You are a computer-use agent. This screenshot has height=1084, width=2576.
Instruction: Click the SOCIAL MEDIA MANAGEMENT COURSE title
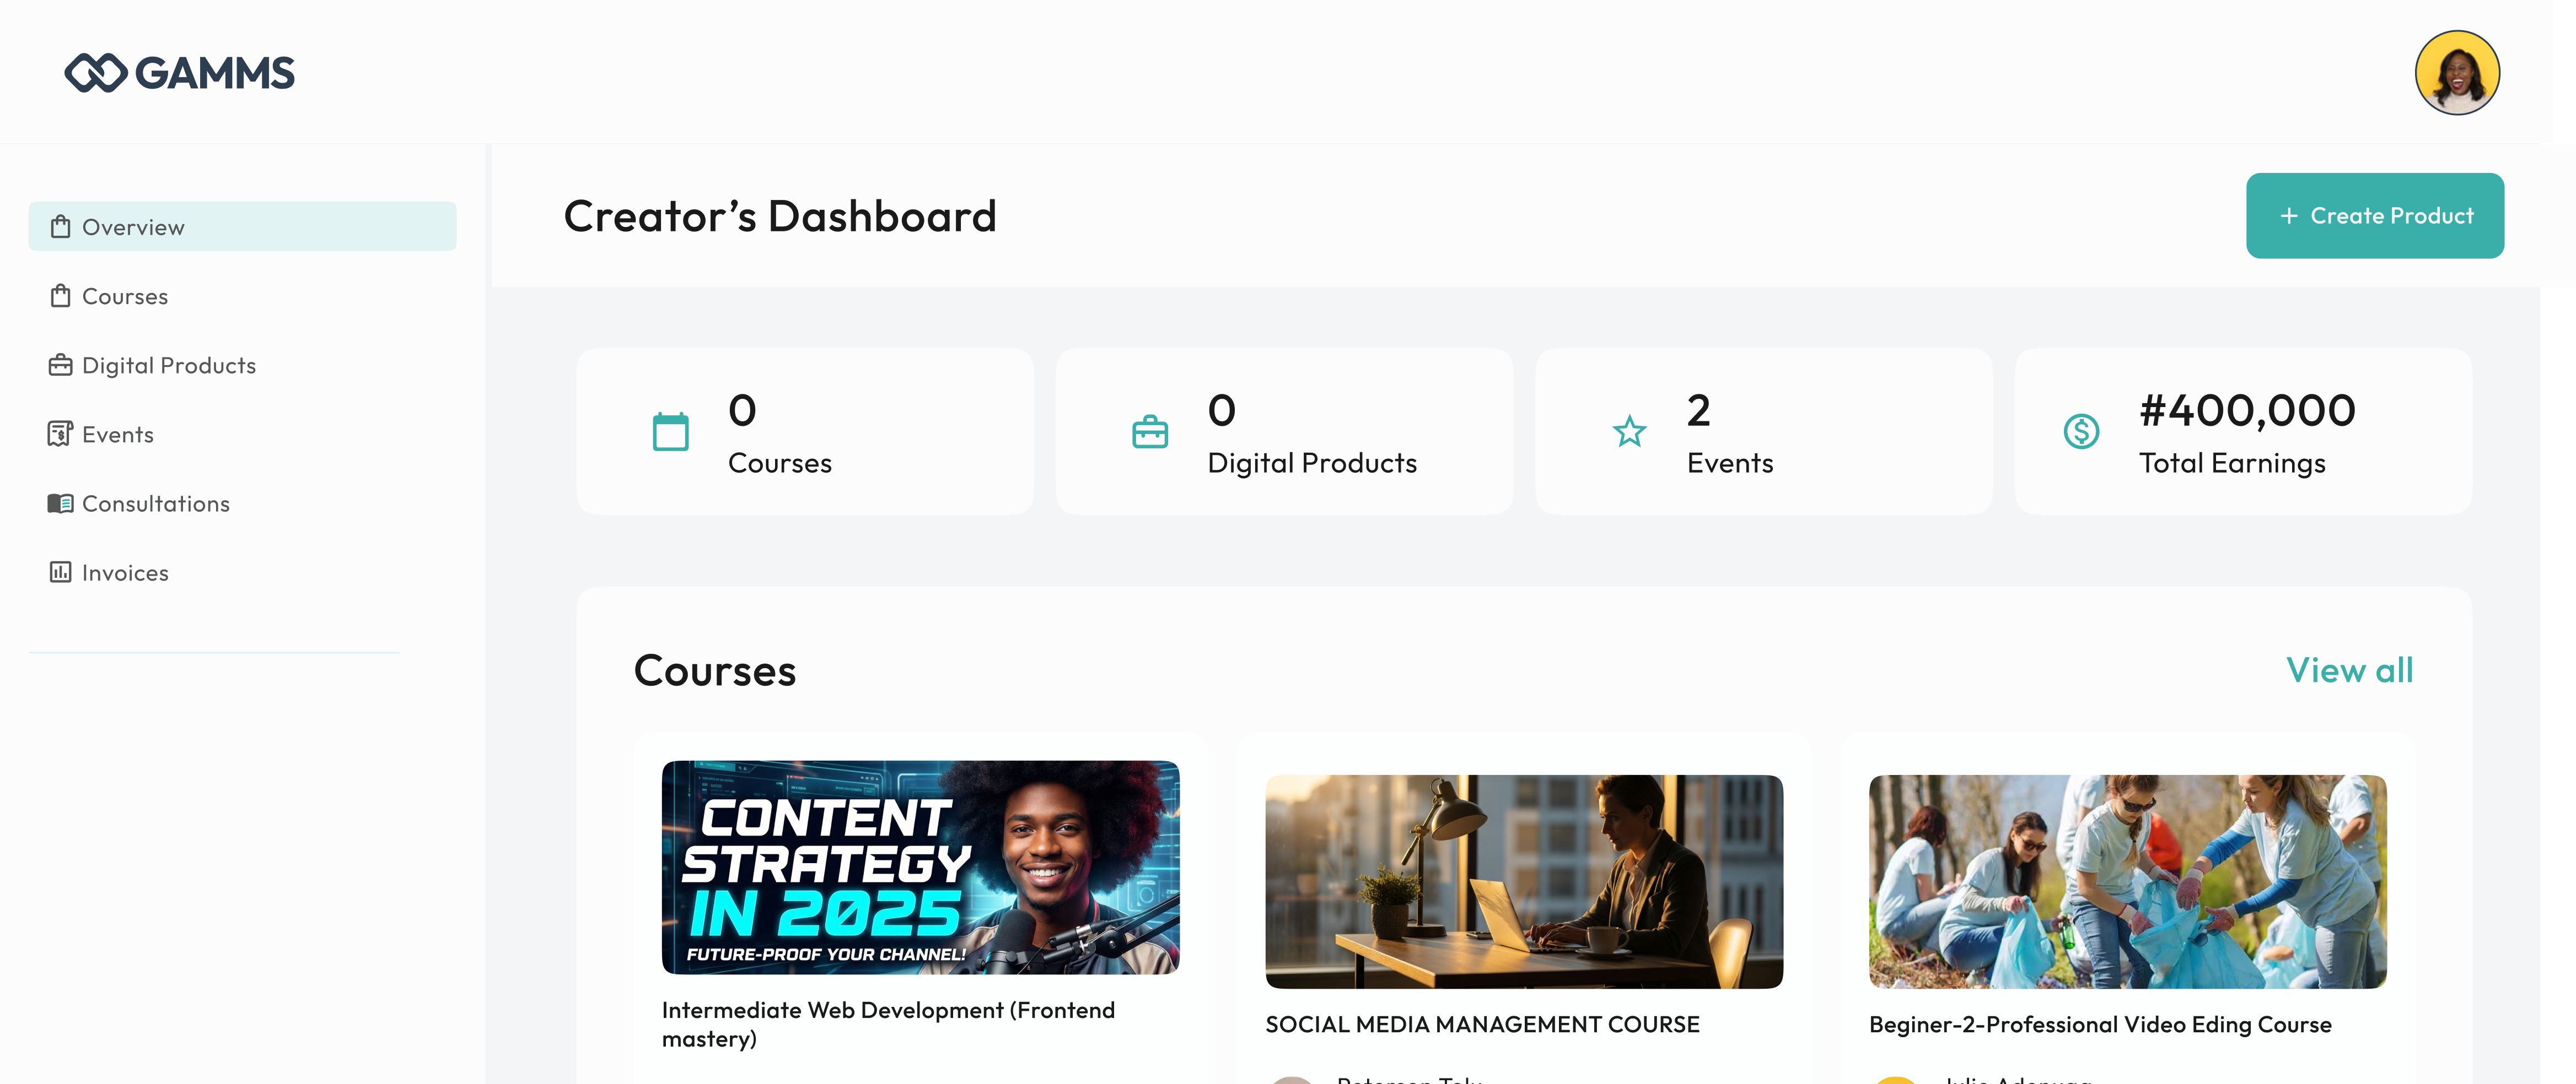click(x=1482, y=1024)
